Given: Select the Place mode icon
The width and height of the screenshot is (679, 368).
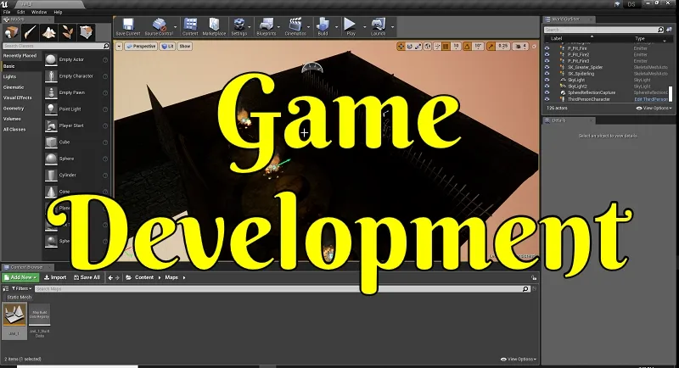Looking at the screenshot, I should coord(11,32).
